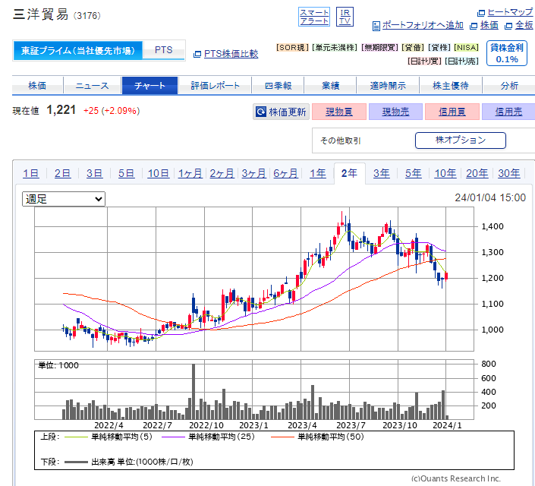
Task: Select the 3日 chart period
Action: coord(94,173)
